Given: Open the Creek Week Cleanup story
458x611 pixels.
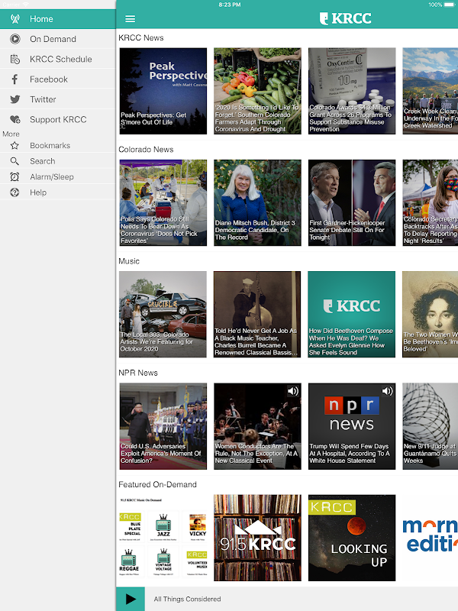Looking at the screenshot, I should [x=431, y=91].
